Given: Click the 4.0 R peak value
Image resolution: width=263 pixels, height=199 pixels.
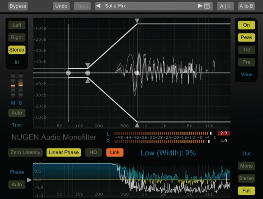Looking at the screenshot, I should (x=224, y=141).
